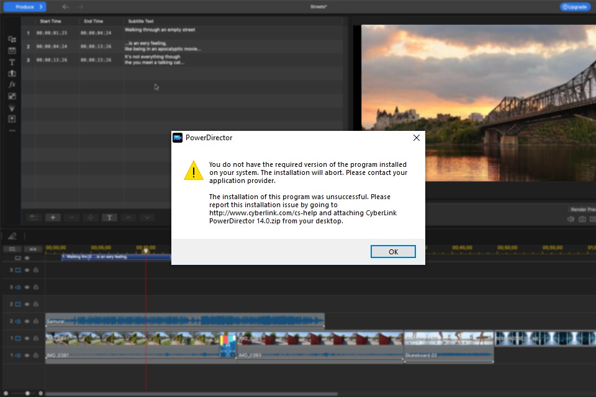Click the Upgrade button

pyautogui.click(x=575, y=7)
